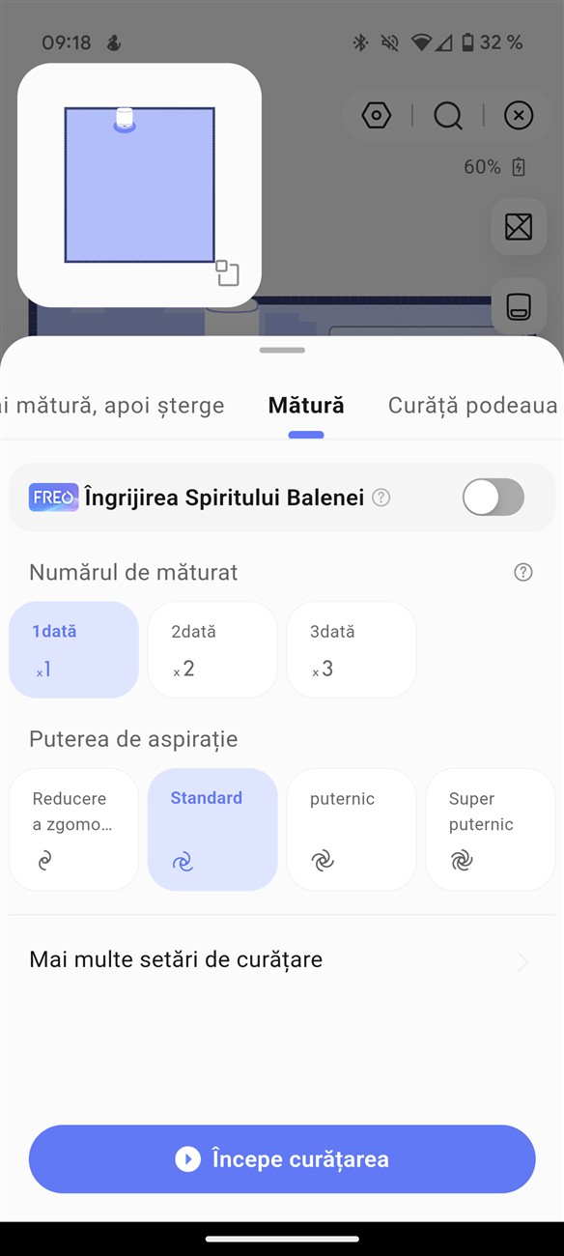Expand Mai multe setări de curățare

(x=282, y=959)
